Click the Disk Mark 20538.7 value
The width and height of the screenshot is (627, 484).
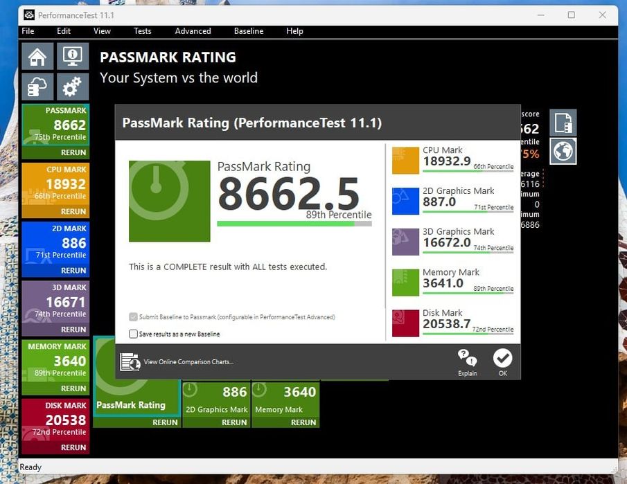(x=447, y=324)
